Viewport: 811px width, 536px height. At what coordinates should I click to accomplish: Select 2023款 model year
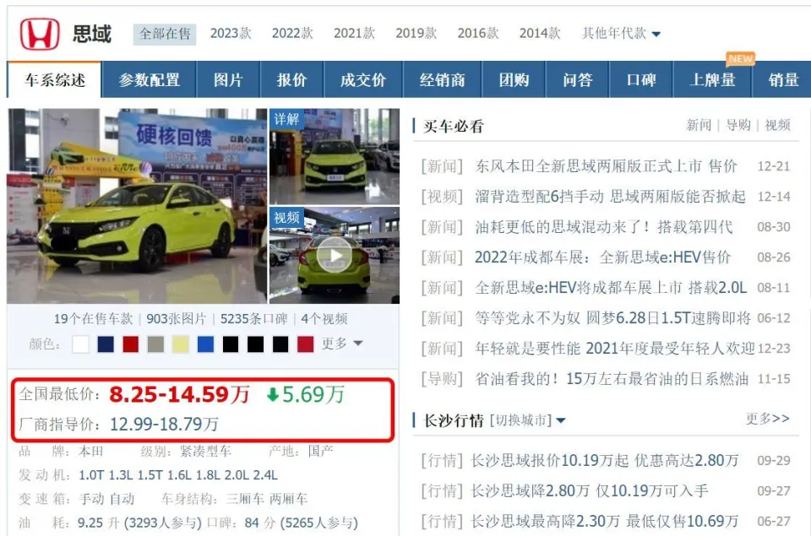coord(231,34)
